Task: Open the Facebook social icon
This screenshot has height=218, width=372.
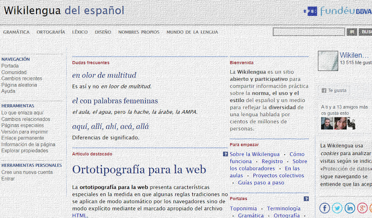Action: [324, 208]
